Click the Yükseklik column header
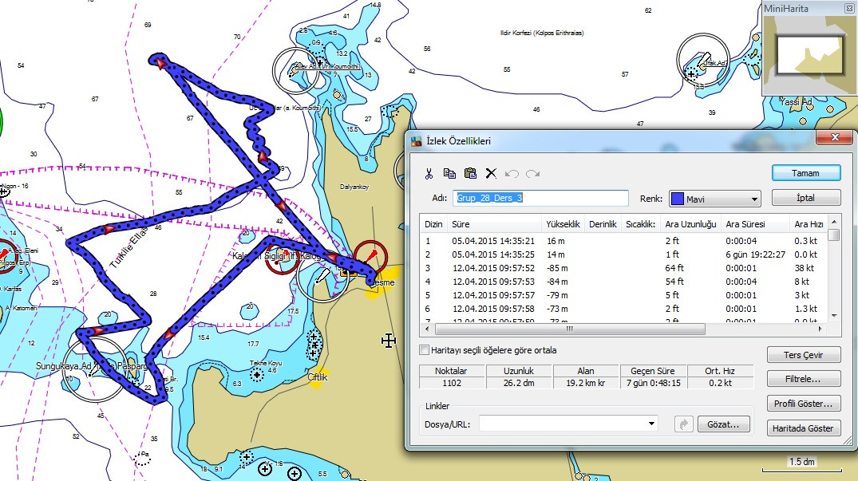The height and width of the screenshot is (481, 858). (x=563, y=224)
